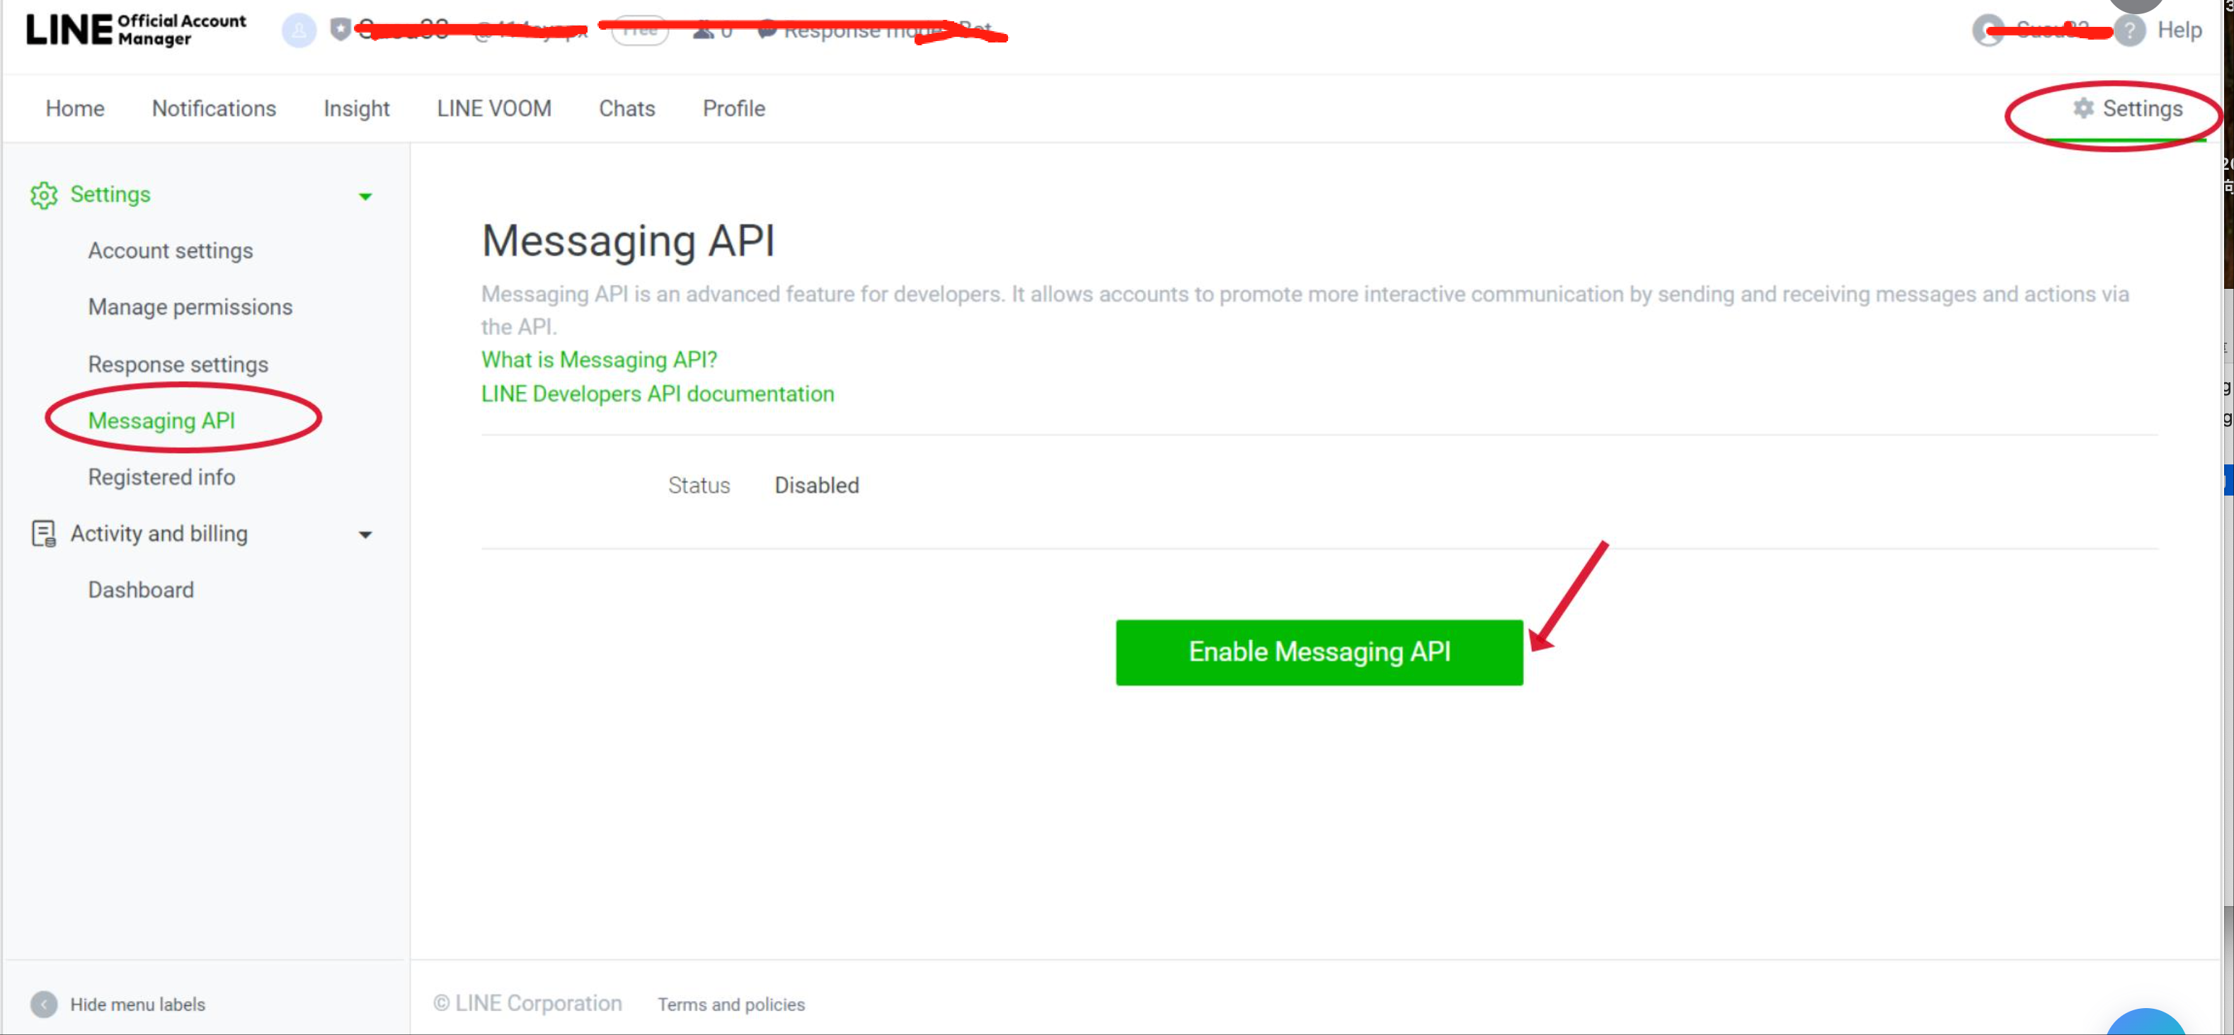Go to Dashboard in sidebar
This screenshot has width=2234, height=1035.
pyautogui.click(x=140, y=590)
